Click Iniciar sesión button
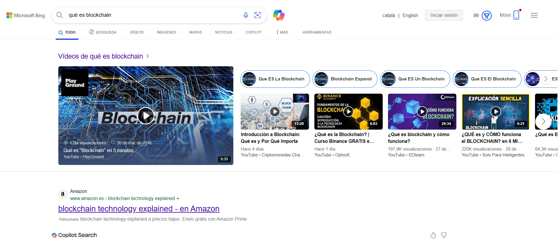This screenshot has height=243, width=558. pyautogui.click(x=444, y=15)
